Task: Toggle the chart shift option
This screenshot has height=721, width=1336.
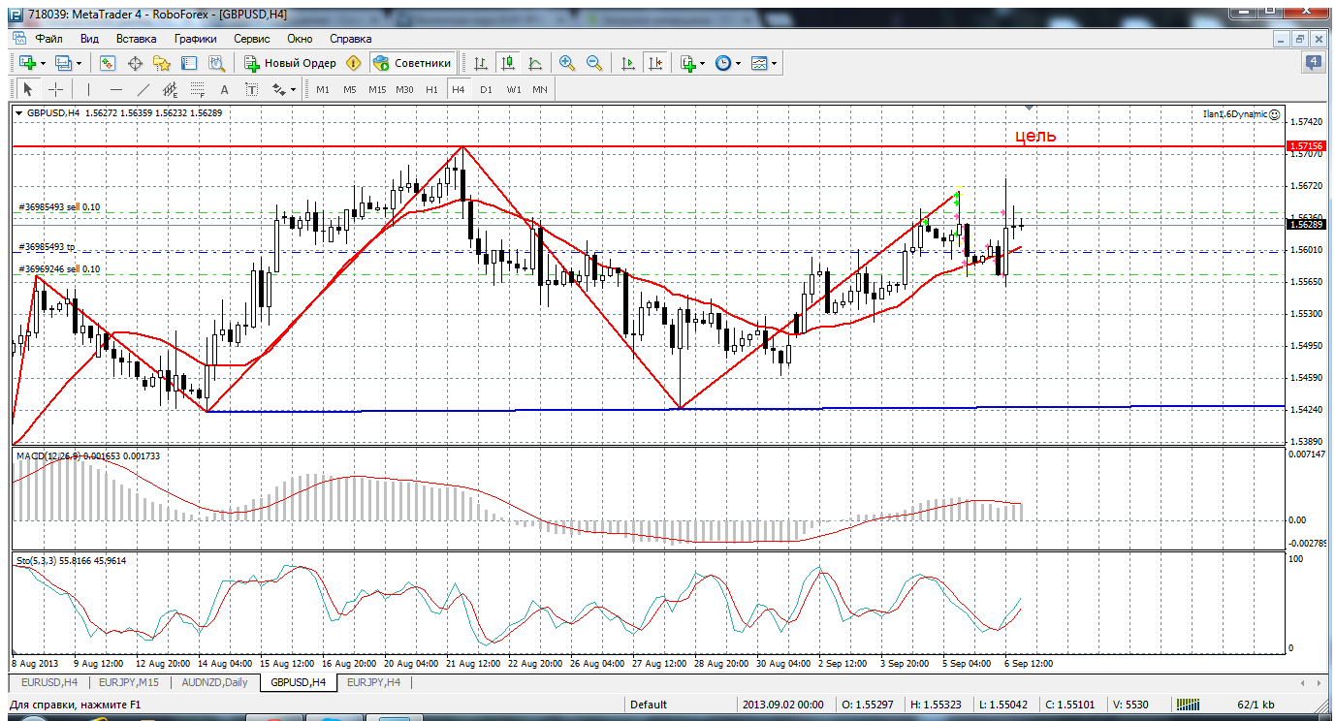Action: [655, 63]
